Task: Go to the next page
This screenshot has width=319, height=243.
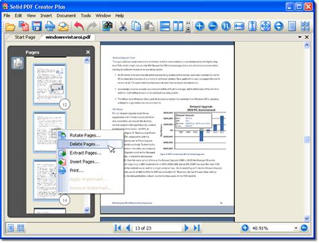Action: 186,228
